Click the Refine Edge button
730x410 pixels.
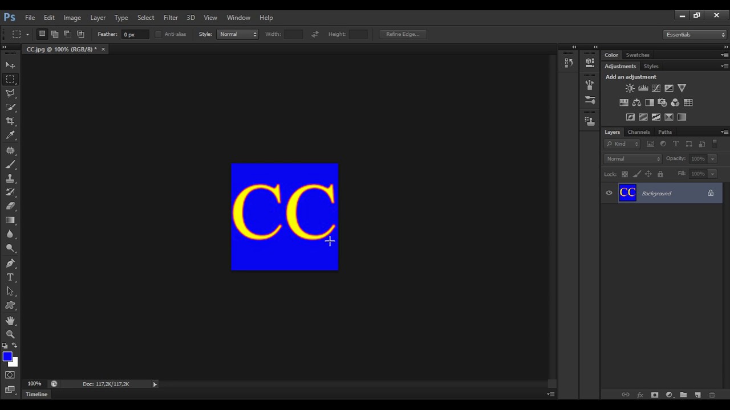coord(403,34)
